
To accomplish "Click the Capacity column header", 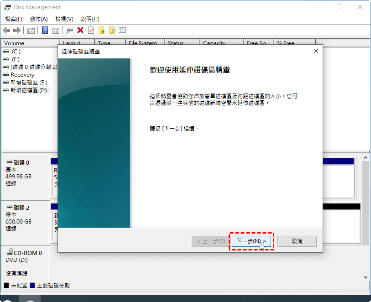I will click(x=222, y=42).
